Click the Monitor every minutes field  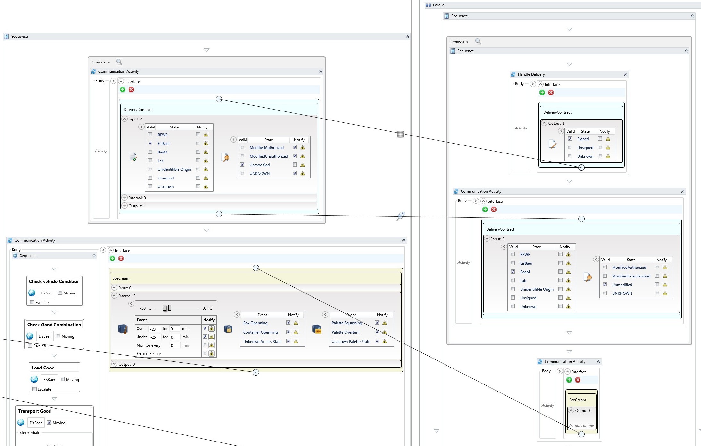tap(175, 345)
